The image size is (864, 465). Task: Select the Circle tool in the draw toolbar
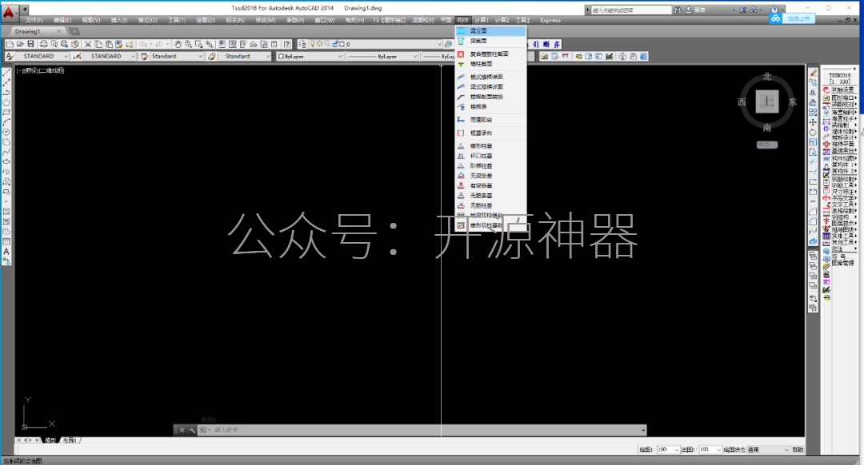(6, 132)
